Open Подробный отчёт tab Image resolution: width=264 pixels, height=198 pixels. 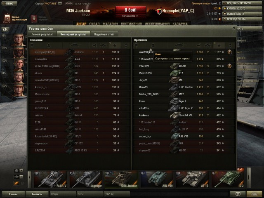coord(104,34)
